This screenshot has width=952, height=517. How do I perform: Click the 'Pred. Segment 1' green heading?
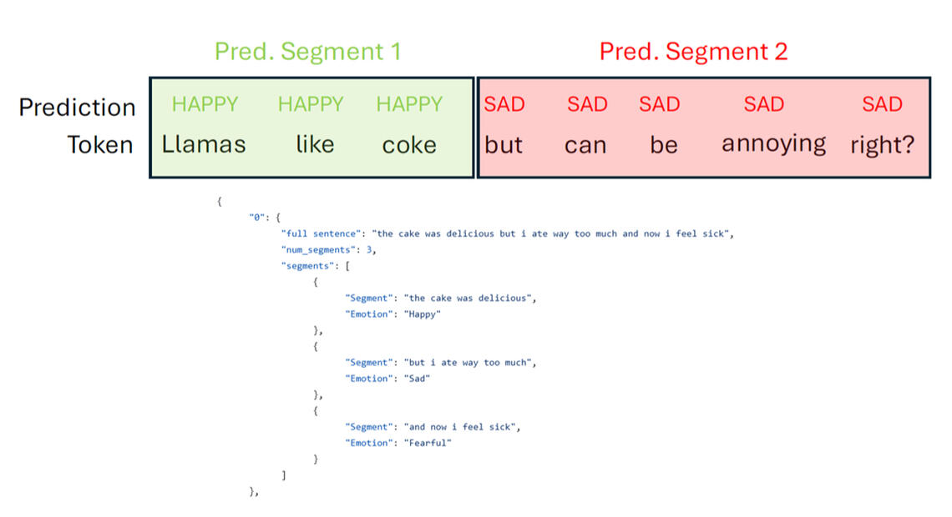[x=308, y=52]
